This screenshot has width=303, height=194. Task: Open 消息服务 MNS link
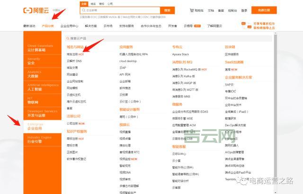[x=181, y=97]
